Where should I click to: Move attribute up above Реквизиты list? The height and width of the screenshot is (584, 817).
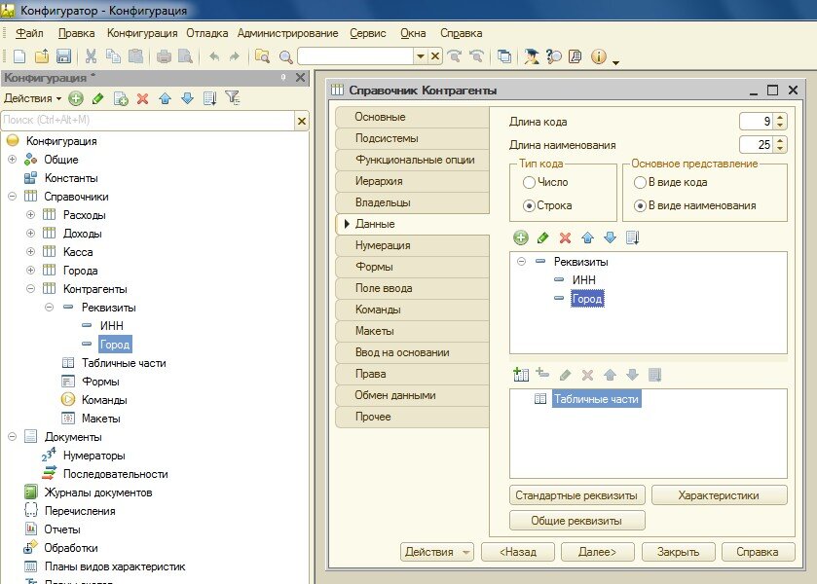coord(588,237)
